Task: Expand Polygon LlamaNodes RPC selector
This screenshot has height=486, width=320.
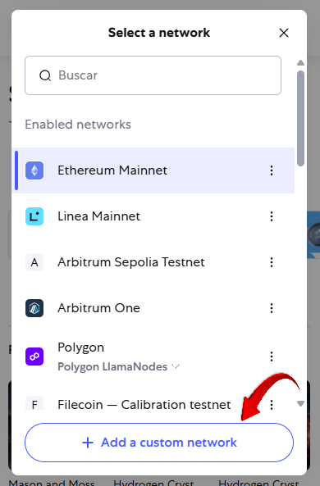Action: coord(119,366)
